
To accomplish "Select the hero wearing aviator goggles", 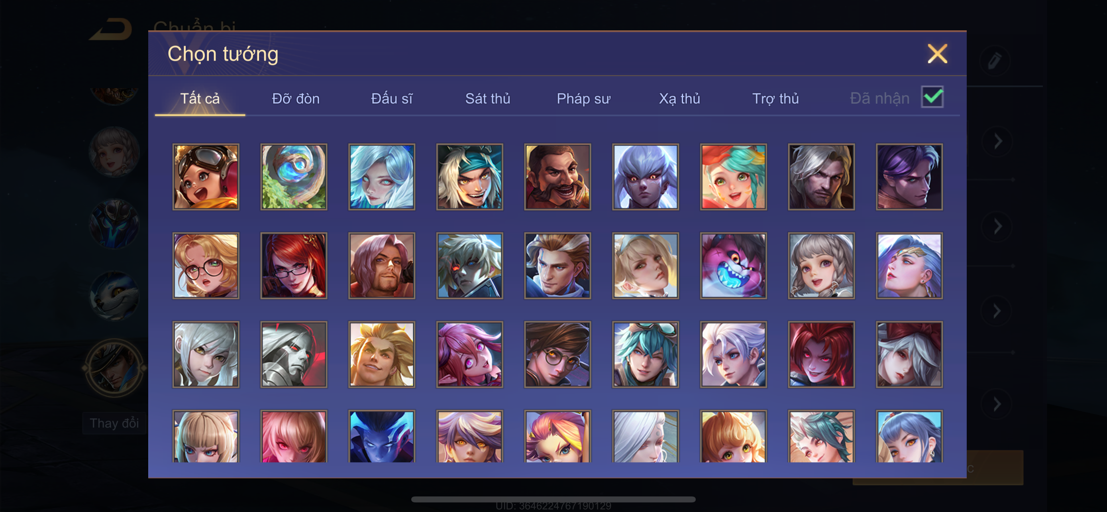I will coord(206,177).
